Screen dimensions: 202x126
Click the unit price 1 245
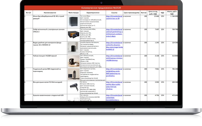(157, 43)
